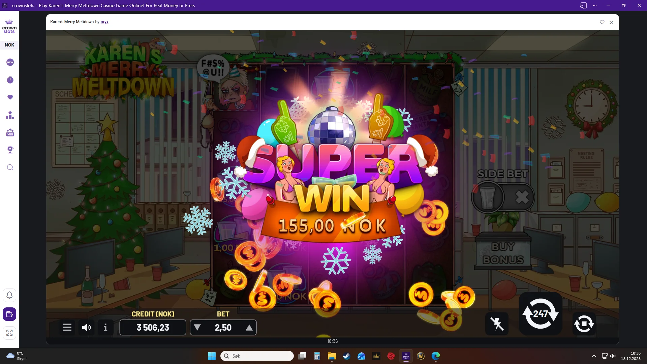Open the title bar more options menu
The width and height of the screenshot is (647, 364).
coord(595,5)
